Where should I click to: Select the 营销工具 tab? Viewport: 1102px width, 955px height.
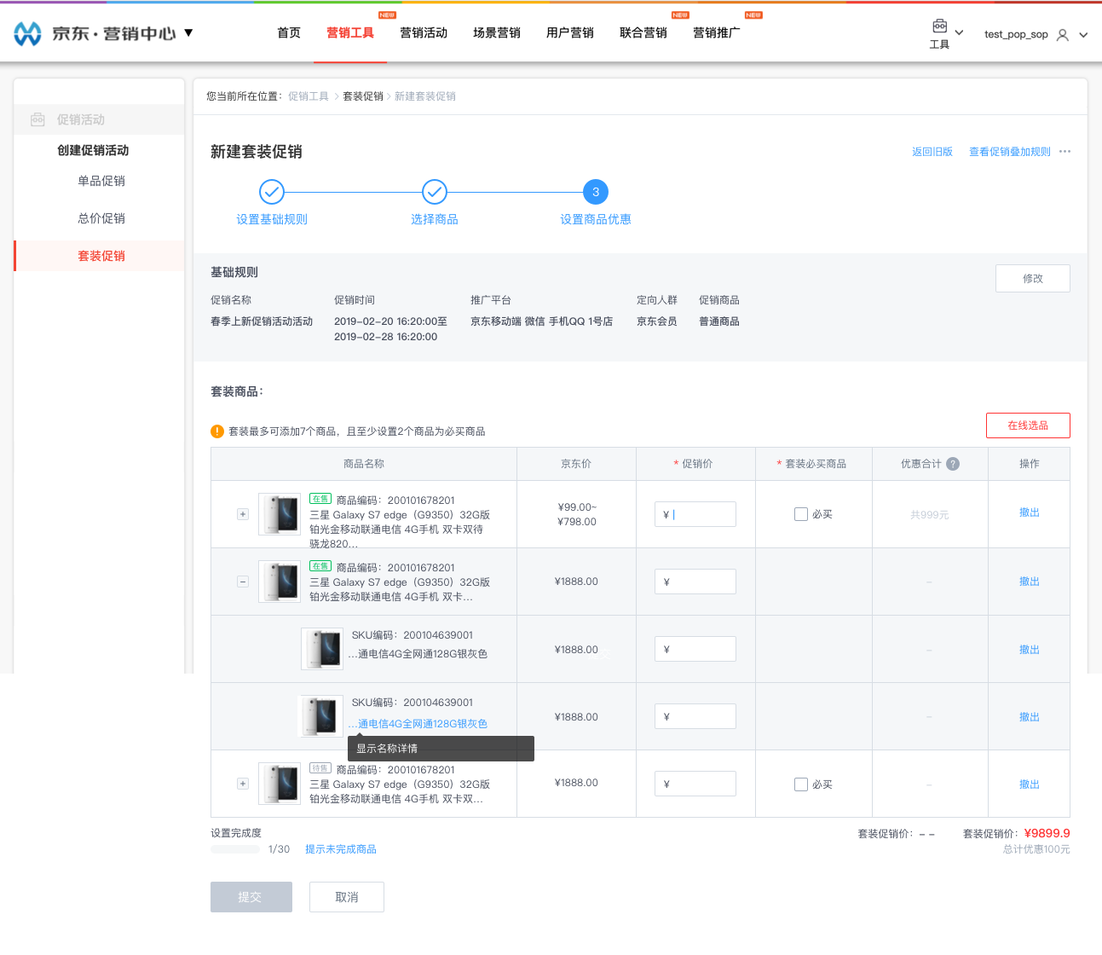tap(350, 33)
